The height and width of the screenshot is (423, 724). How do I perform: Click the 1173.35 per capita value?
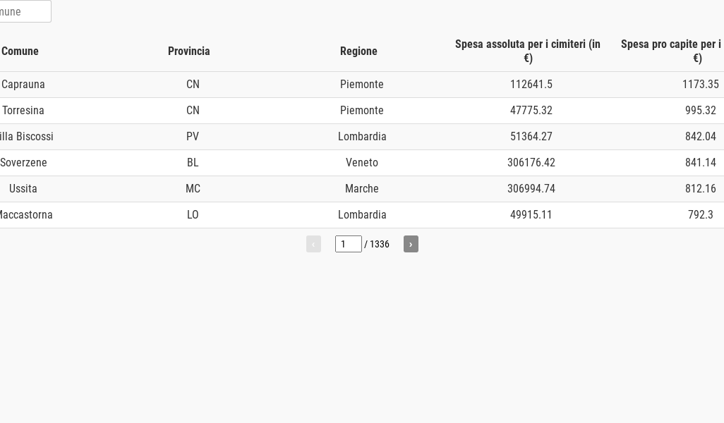coord(701,85)
